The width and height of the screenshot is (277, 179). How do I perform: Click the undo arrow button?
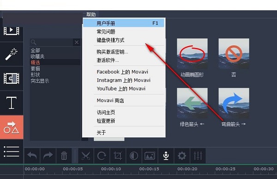click(32, 155)
